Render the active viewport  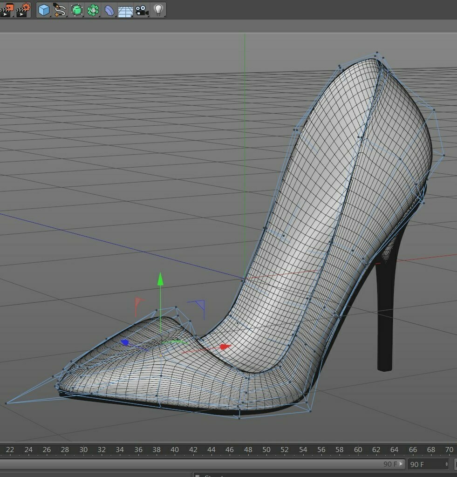6,10
